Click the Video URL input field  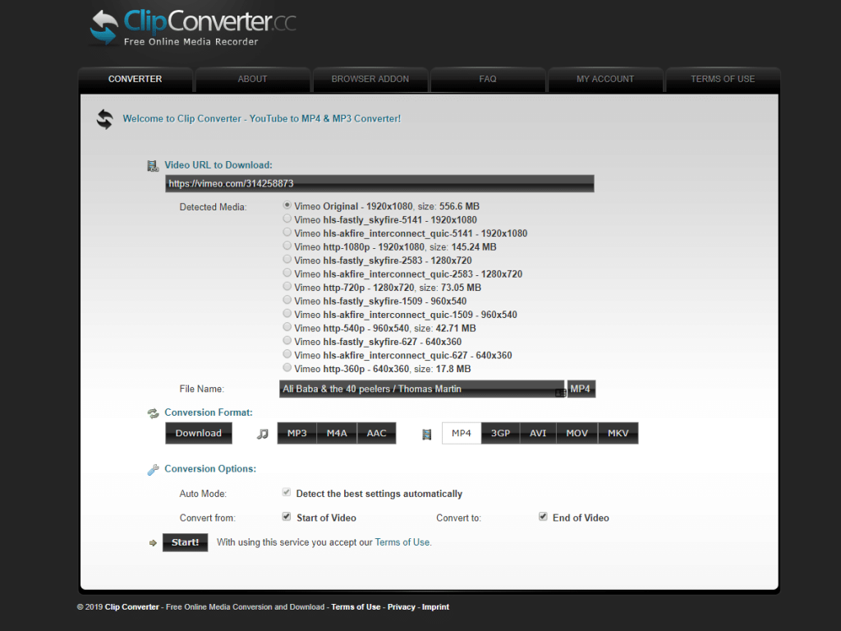pyautogui.click(x=379, y=183)
